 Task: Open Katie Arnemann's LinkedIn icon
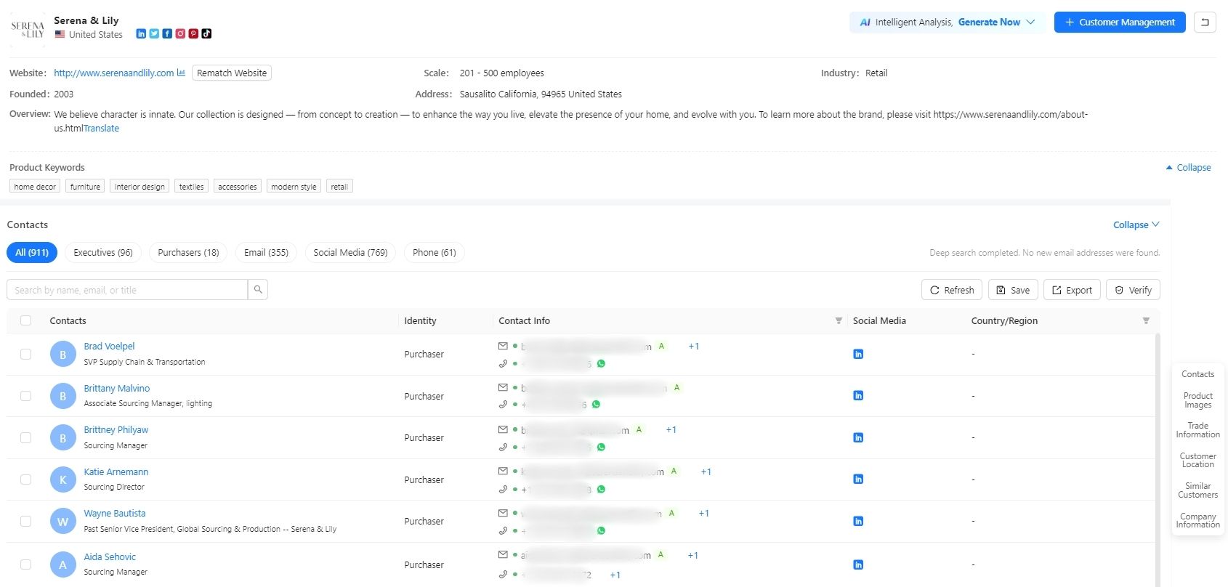click(858, 479)
